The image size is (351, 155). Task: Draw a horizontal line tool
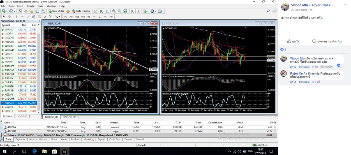coord(22,17)
